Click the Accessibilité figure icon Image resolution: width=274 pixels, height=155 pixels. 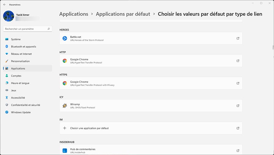tap(7, 98)
